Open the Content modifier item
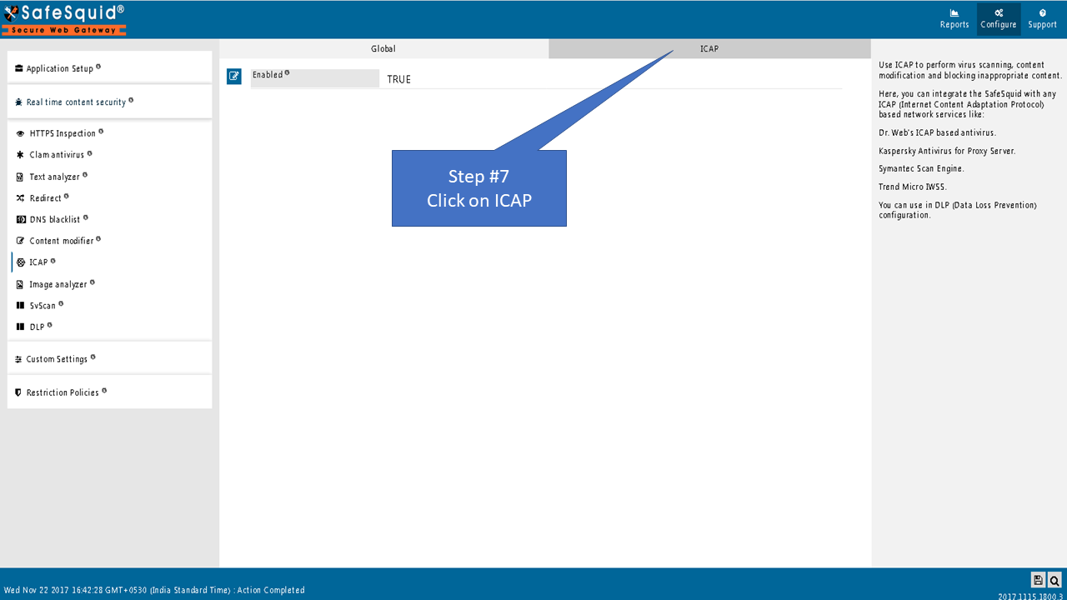This screenshot has height=600, width=1067. [61, 241]
